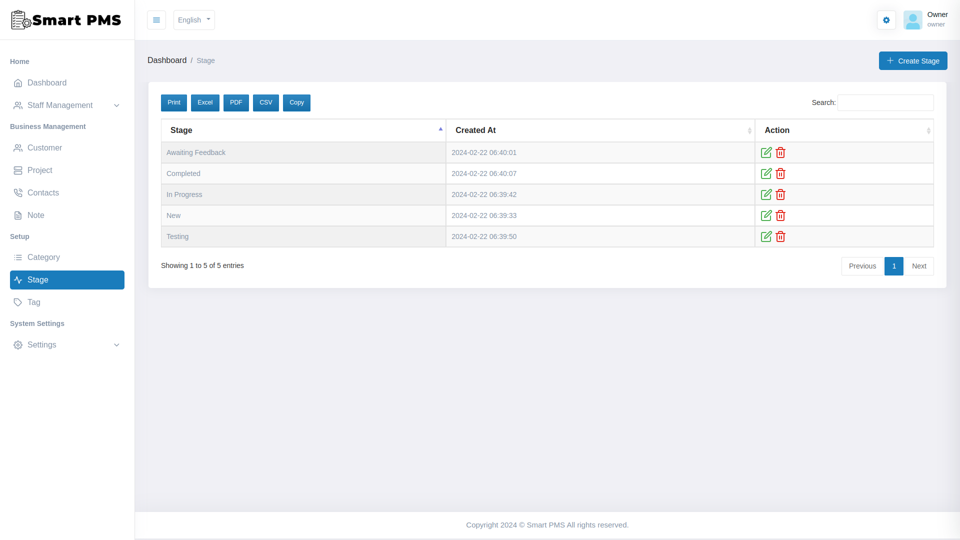Export table data using Excel button

(205, 102)
